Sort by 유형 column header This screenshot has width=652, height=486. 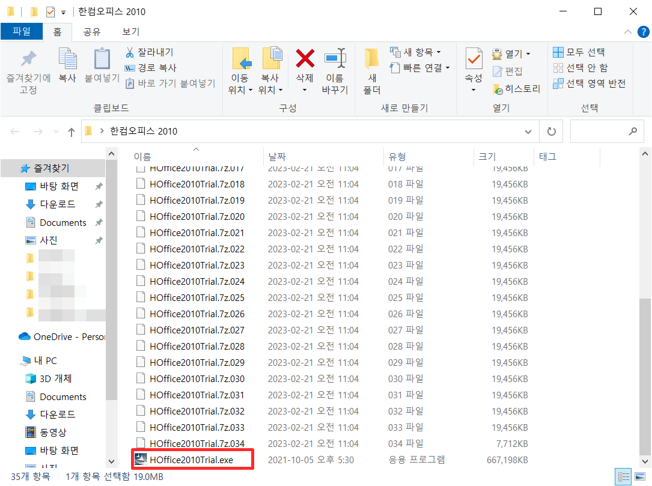click(x=397, y=157)
